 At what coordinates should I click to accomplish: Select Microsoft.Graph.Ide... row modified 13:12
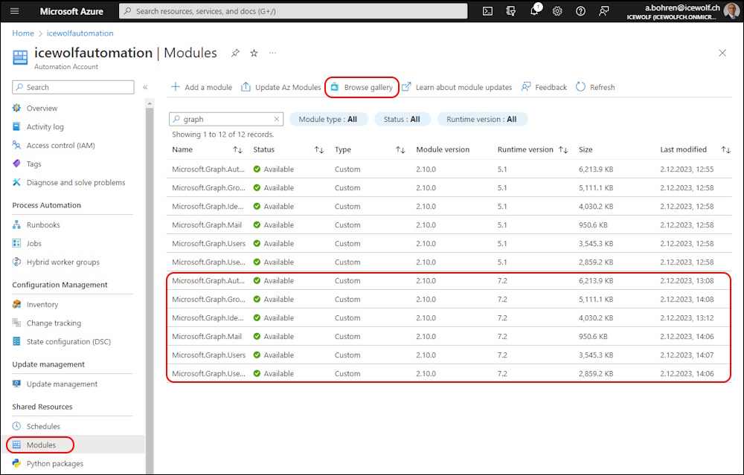pyautogui.click(x=449, y=318)
